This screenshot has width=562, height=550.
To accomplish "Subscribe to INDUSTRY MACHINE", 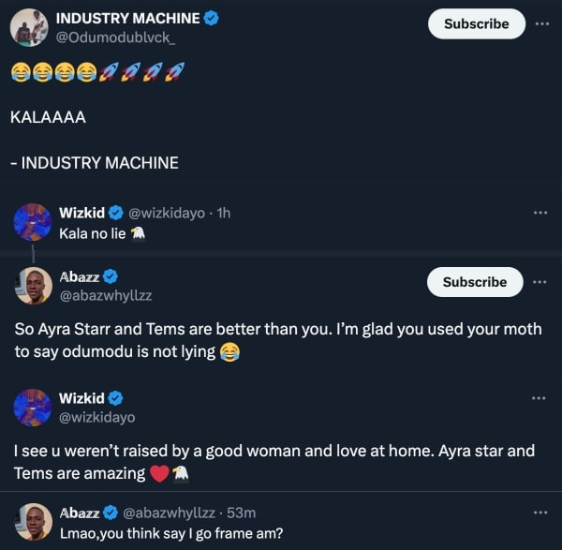I will [x=476, y=23].
